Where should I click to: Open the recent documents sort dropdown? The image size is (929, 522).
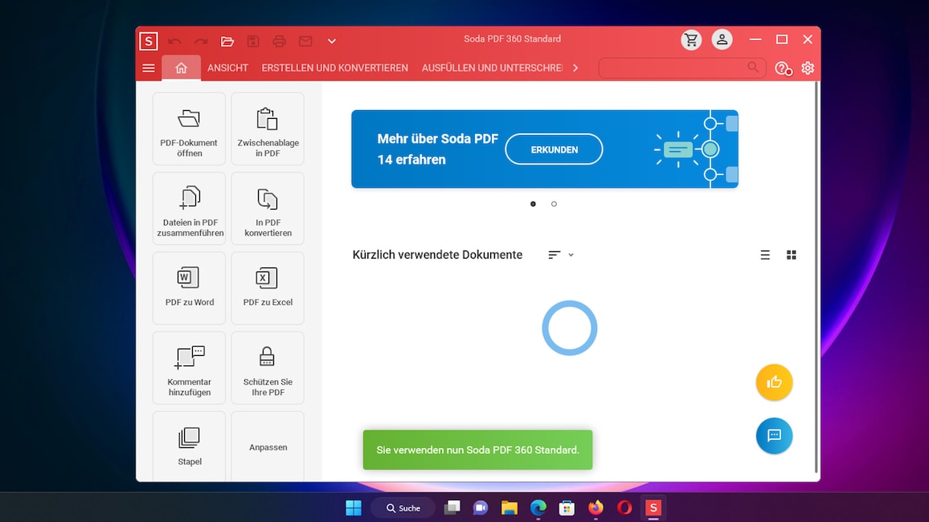click(x=560, y=255)
